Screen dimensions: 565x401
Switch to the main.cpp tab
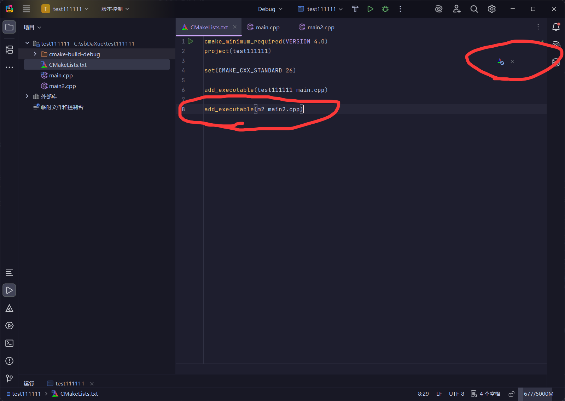pyautogui.click(x=267, y=28)
